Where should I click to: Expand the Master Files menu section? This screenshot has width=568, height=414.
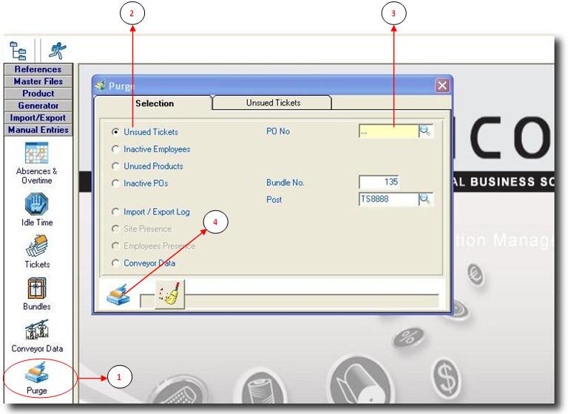pos(38,81)
